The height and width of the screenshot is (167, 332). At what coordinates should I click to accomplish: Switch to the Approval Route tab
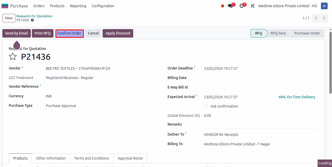(x=130, y=158)
